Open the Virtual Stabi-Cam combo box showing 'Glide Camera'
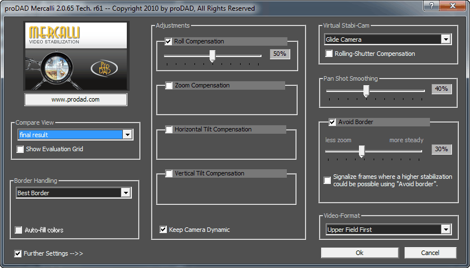Viewport: 470px width, 268px height. pos(388,39)
